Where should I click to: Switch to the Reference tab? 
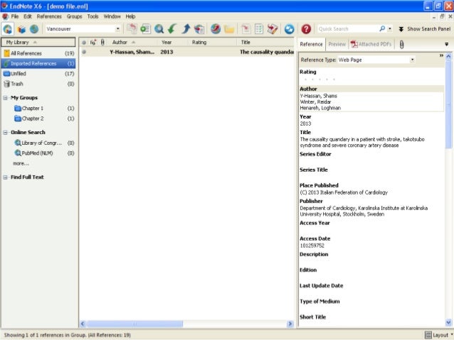(x=311, y=44)
